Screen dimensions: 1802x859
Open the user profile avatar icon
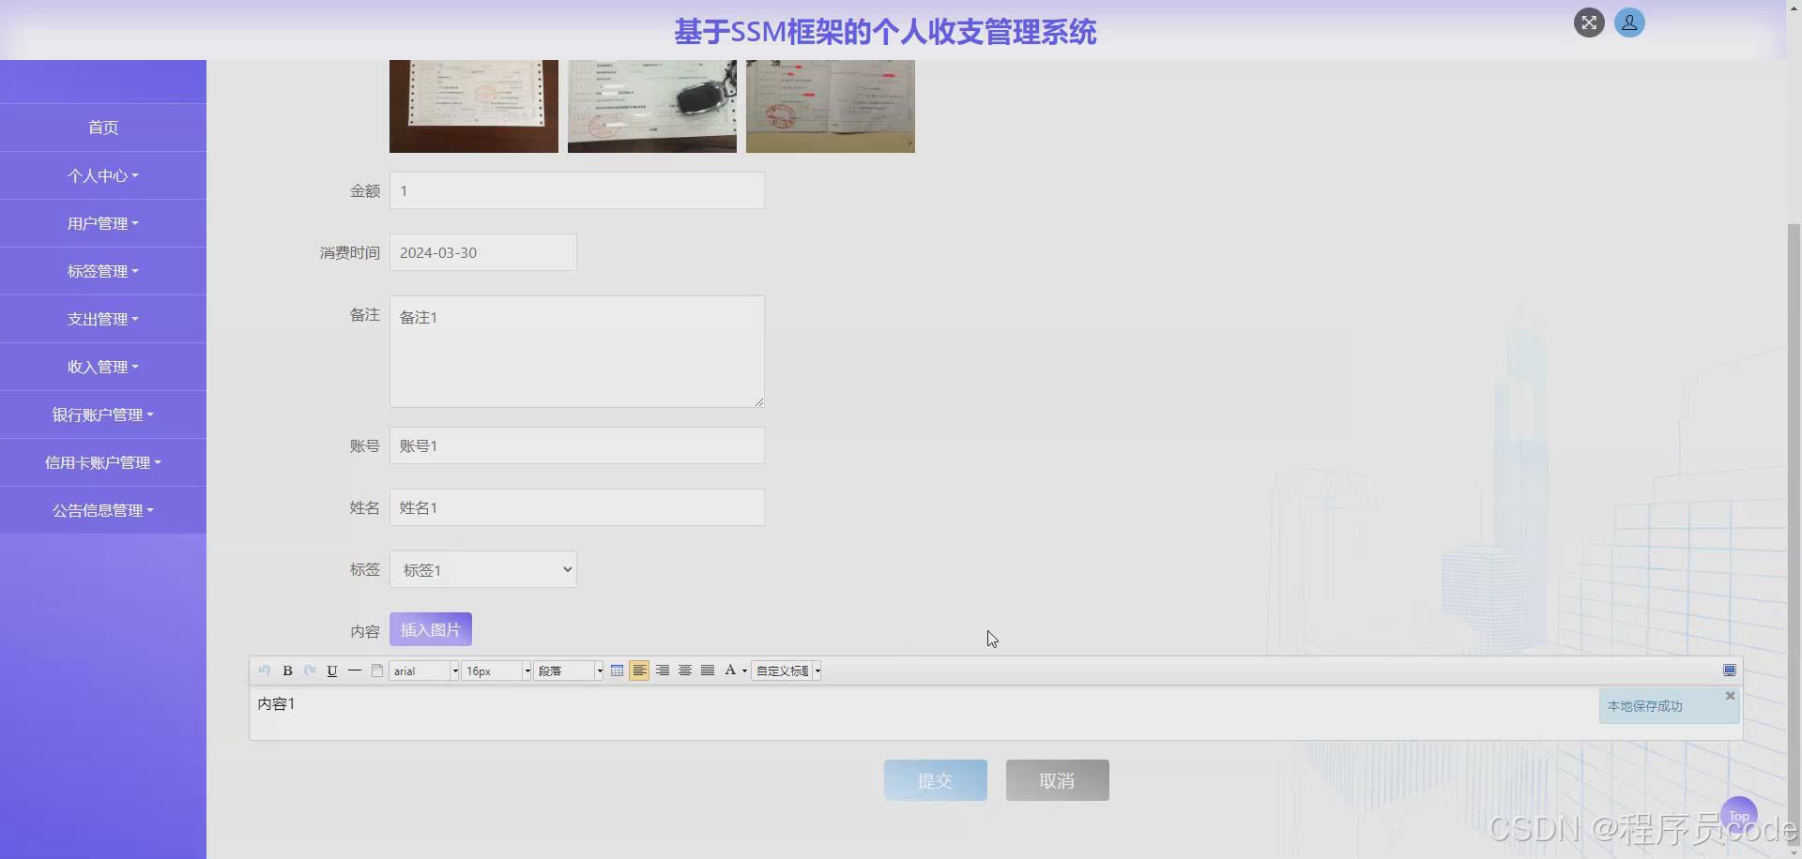(x=1629, y=22)
